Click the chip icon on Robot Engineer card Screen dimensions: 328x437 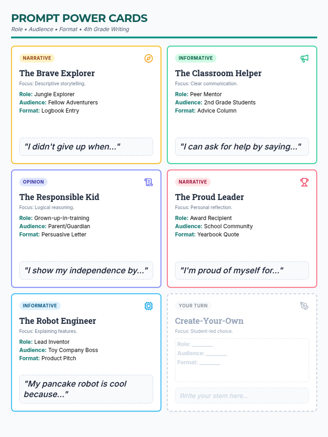pyautogui.click(x=149, y=306)
